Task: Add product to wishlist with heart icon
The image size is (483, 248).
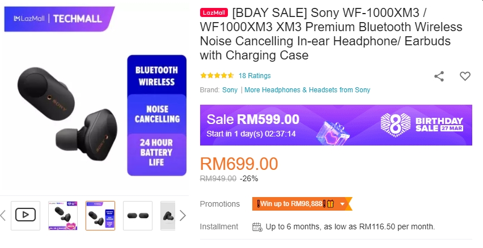Action: (x=465, y=76)
